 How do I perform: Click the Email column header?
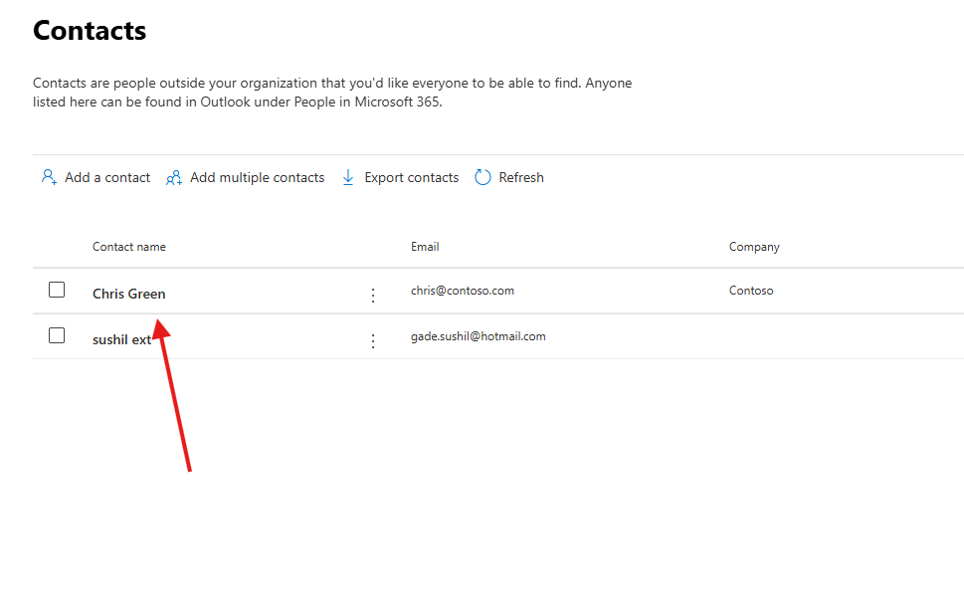(425, 247)
